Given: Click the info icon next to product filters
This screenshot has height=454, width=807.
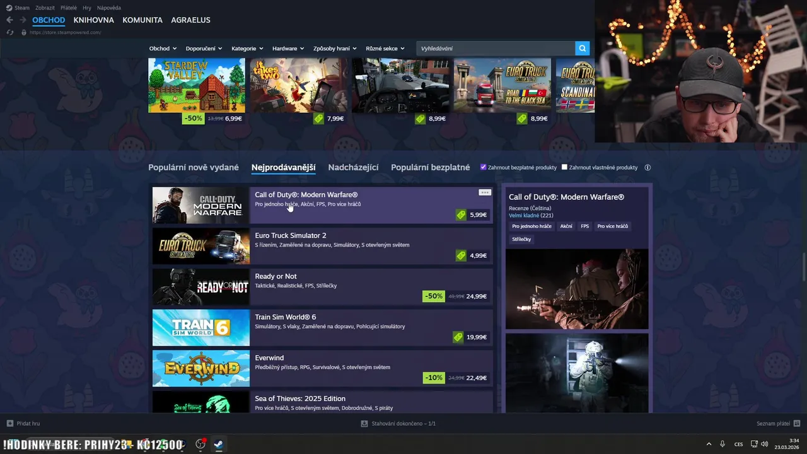Looking at the screenshot, I should tap(647, 168).
